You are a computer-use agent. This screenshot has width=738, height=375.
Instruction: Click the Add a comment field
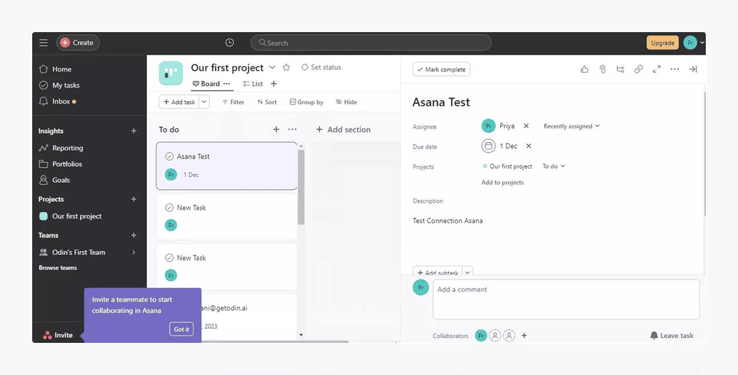(x=566, y=299)
